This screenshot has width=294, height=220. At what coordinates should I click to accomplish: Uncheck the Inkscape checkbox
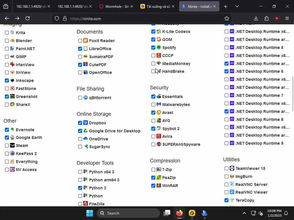point(7,80)
